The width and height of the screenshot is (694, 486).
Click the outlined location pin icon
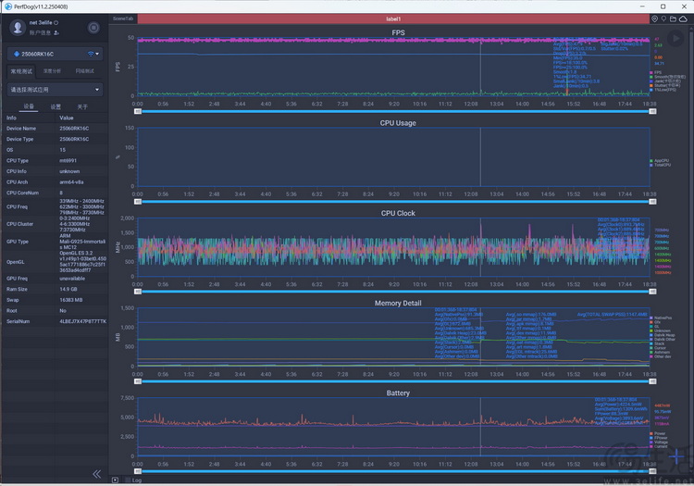[x=663, y=19]
